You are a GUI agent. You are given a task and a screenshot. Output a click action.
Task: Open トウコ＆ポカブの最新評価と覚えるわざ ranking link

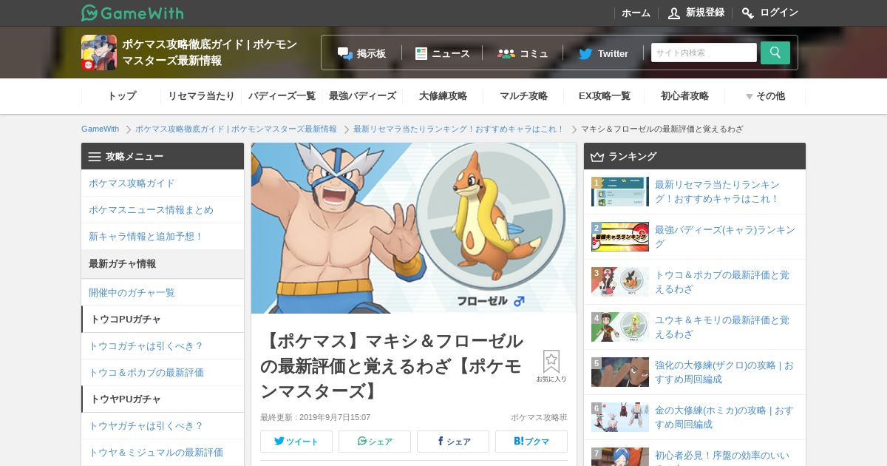click(x=722, y=282)
